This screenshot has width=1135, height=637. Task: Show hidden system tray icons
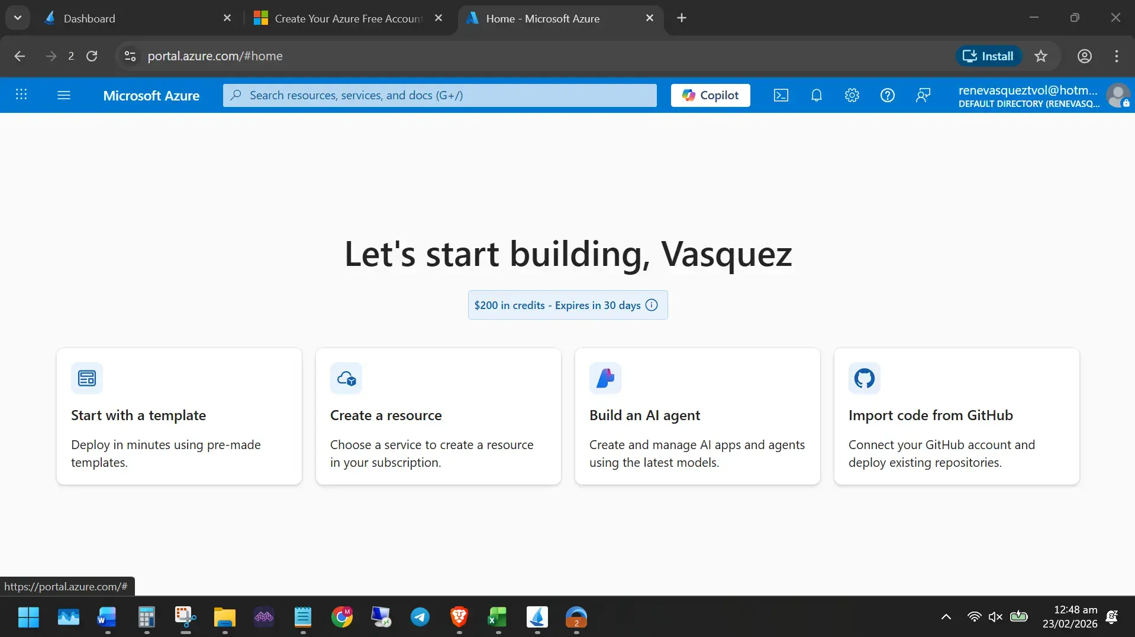click(946, 617)
